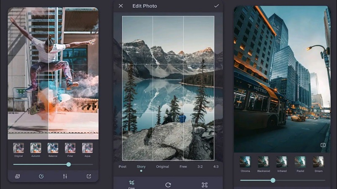Choose the Post crop ratio

tap(123, 166)
